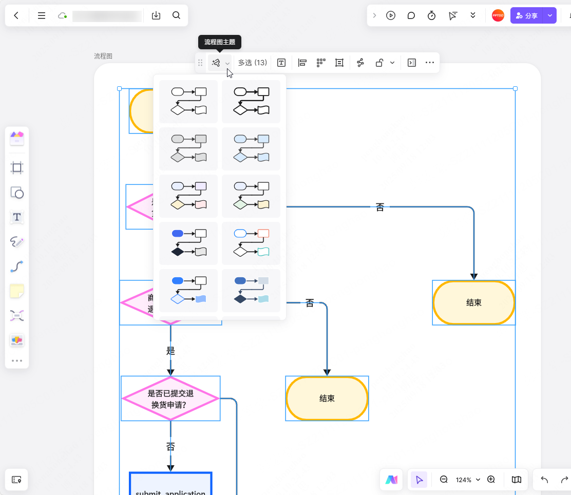Undo the last action
The image size is (571, 495).
(544, 480)
